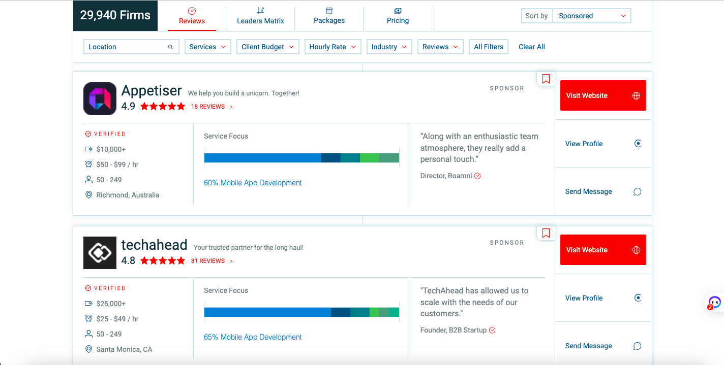Expand the Client Budget filter
Viewport: 724px width, 365px height.
pyautogui.click(x=267, y=46)
